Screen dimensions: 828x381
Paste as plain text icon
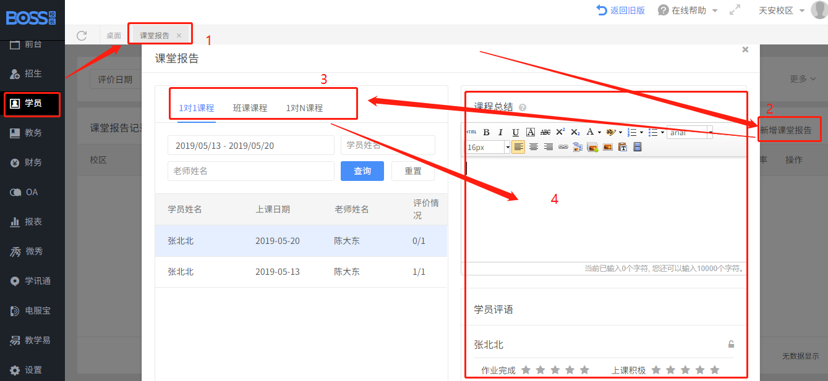tap(623, 147)
